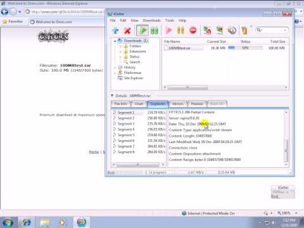The width and height of the screenshot is (304, 228).
Task: Click the Total Size column header
Action: [277, 42]
